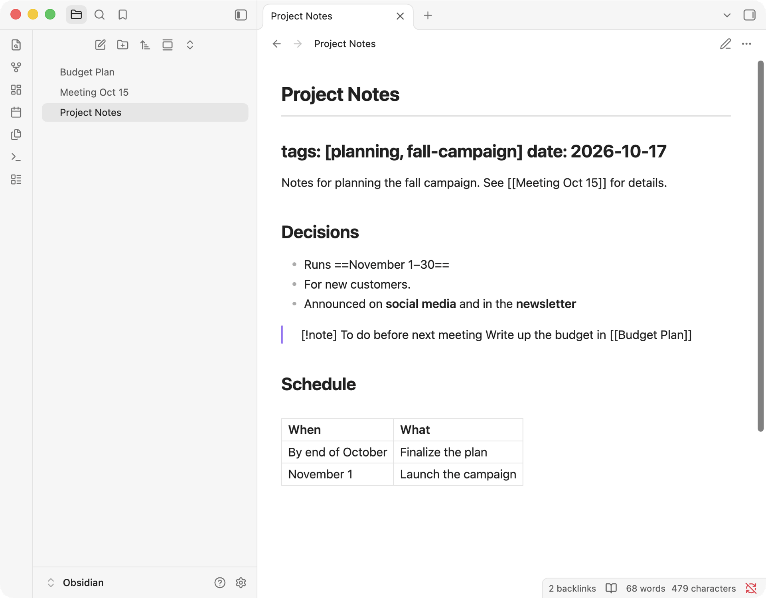The image size is (766, 598).
Task: Open canvas icon in ribbon
Action: (x=16, y=90)
